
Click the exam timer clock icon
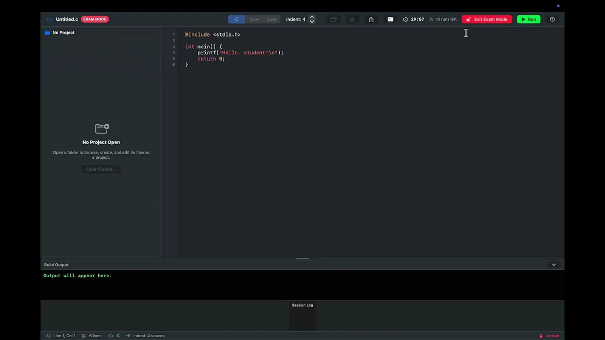pos(405,19)
